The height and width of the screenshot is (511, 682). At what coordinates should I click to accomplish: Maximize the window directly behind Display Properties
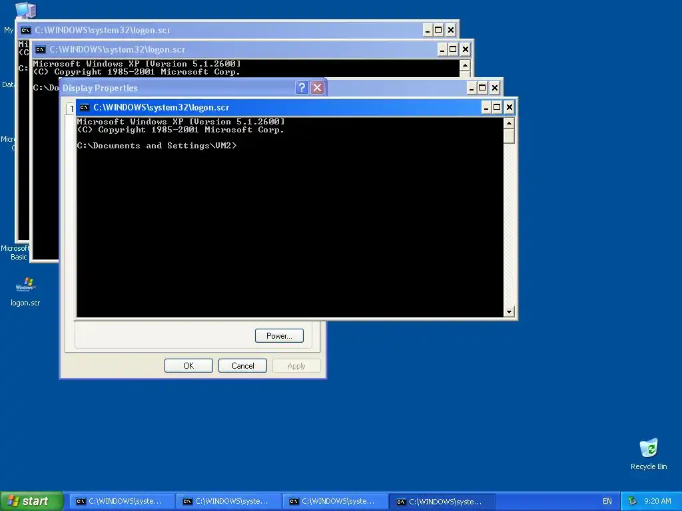[x=482, y=88]
